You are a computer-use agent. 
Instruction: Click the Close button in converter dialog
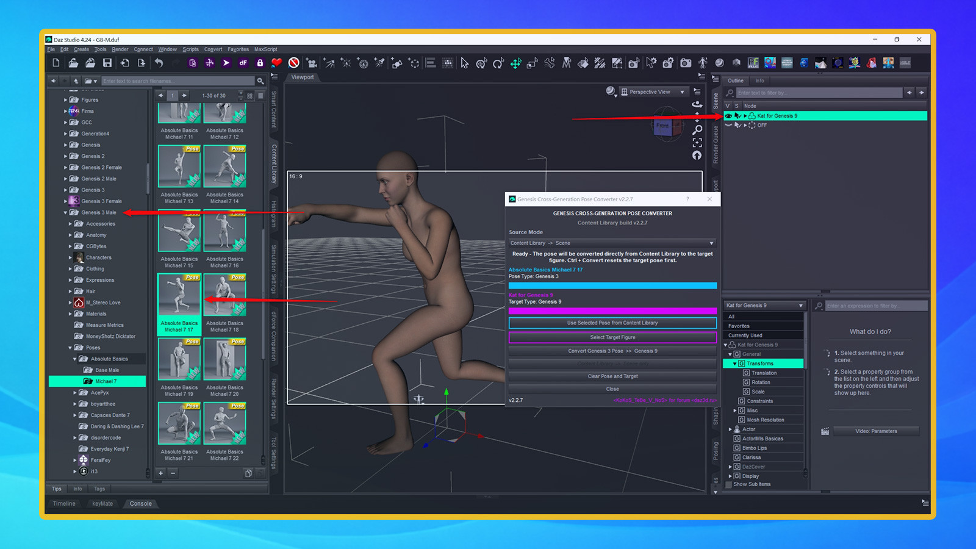[x=612, y=389]
